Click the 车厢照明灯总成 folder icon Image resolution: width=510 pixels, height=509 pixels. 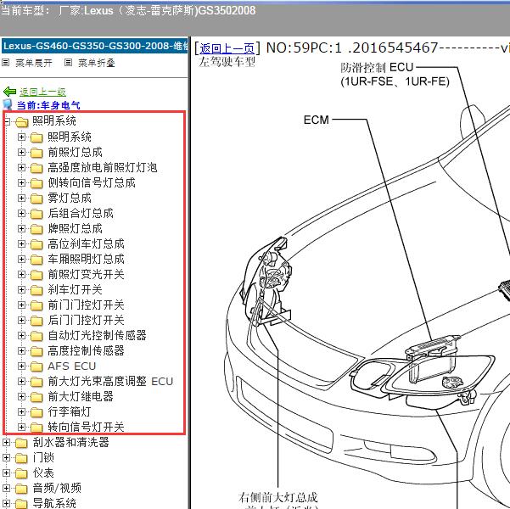click(36, 260)
